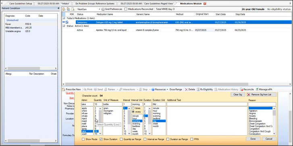Toggle Medications Reconciled checkbox
The width and height of the screenshot is (293, 146).
[x=126, y=9]
